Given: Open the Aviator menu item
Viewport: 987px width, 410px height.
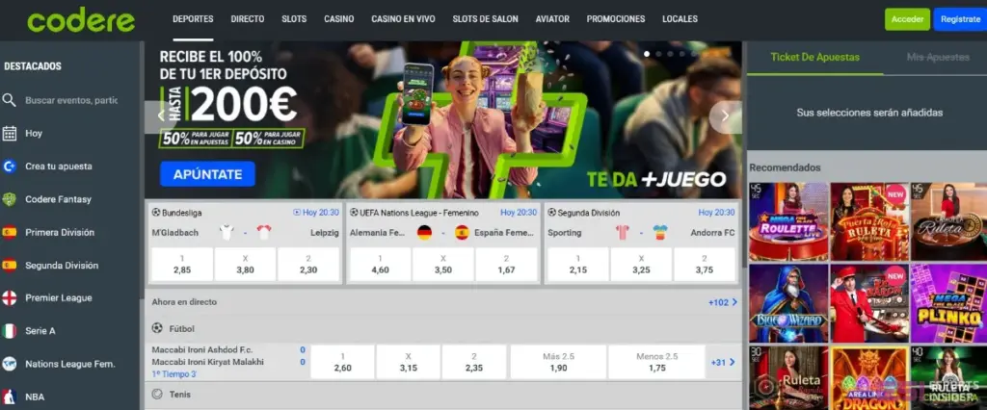Looking at the screenshot, I should 552,19.
